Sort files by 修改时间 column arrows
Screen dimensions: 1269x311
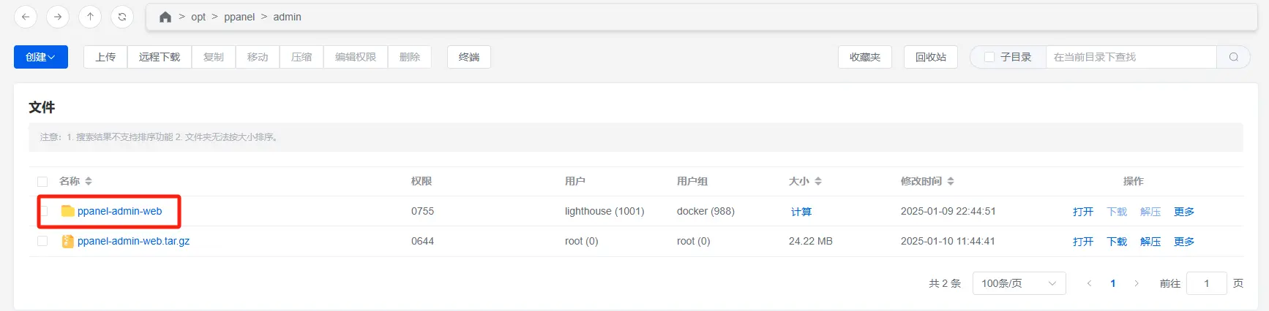951,181
